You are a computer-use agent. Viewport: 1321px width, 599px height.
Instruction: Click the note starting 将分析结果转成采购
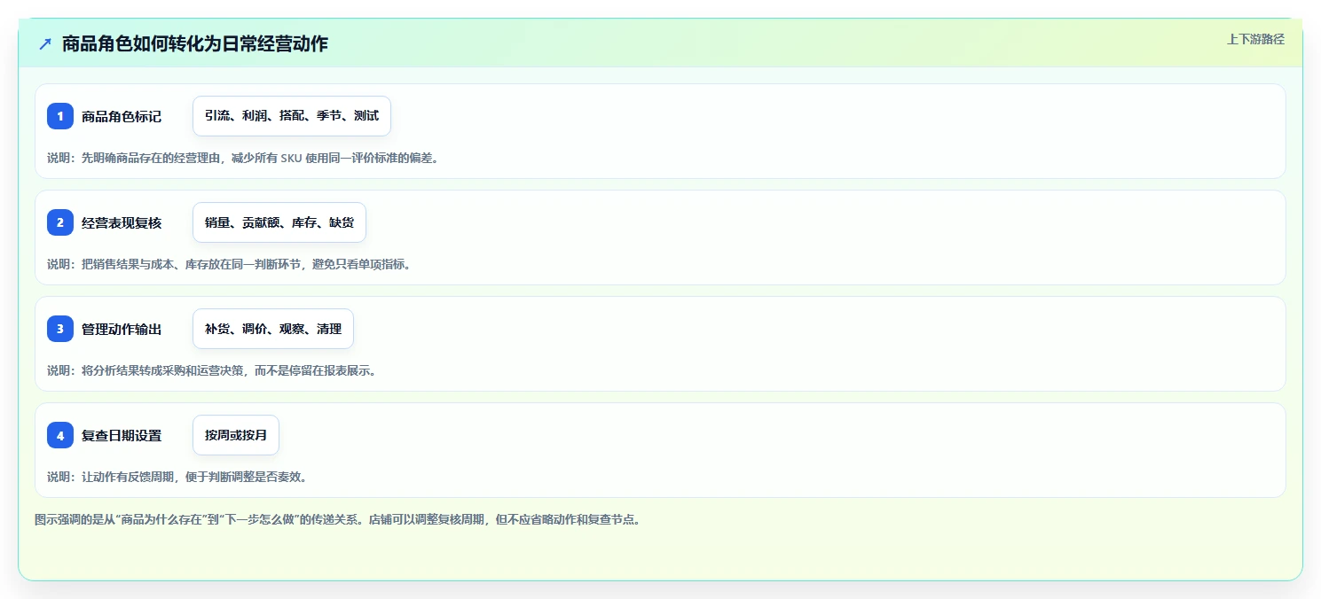(212, 370)
